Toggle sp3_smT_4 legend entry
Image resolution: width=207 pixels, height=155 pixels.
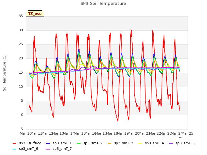pos(151,143)
